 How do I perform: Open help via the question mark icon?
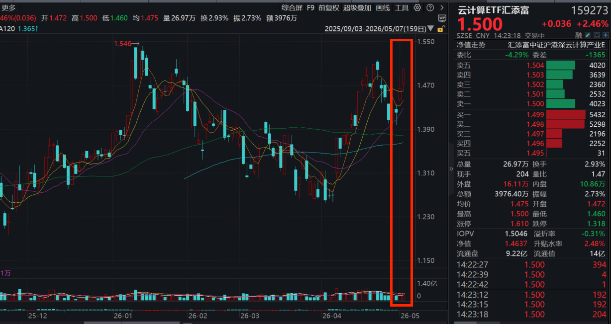(430, 7)
